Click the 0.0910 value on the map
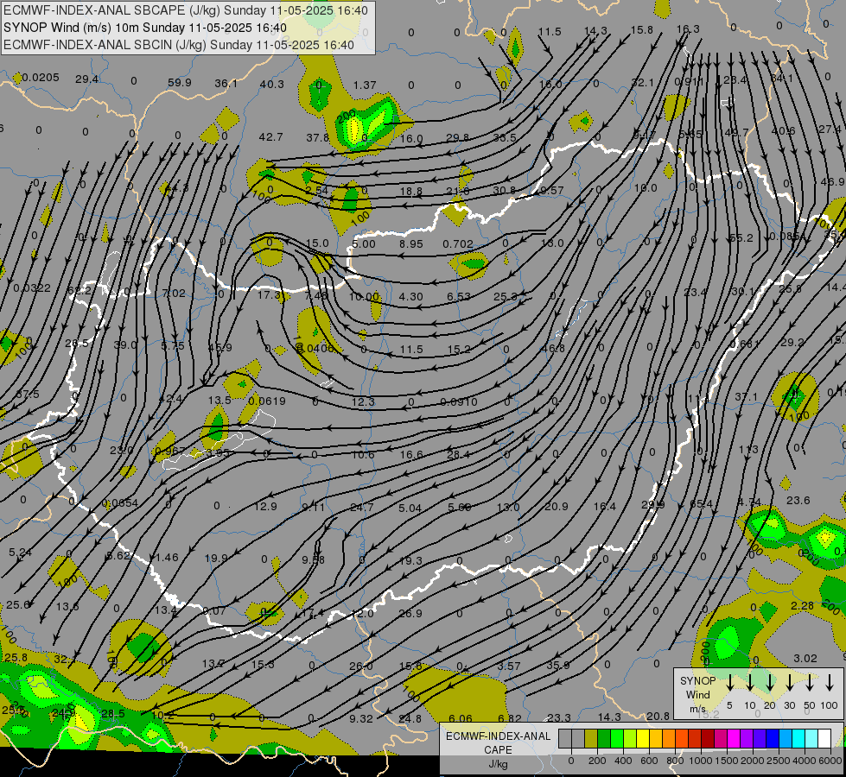The image size is (846, 777). pyautogui.click(x=459, y=401)
